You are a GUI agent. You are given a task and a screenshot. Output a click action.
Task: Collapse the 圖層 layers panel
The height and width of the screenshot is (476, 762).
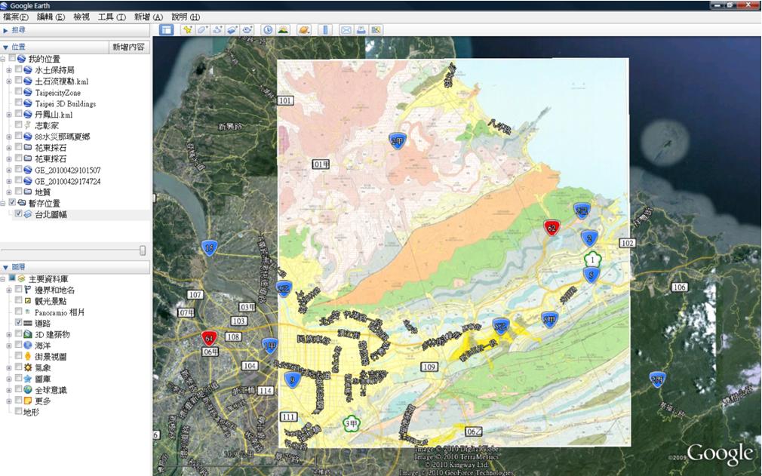(x=6, y=267)
